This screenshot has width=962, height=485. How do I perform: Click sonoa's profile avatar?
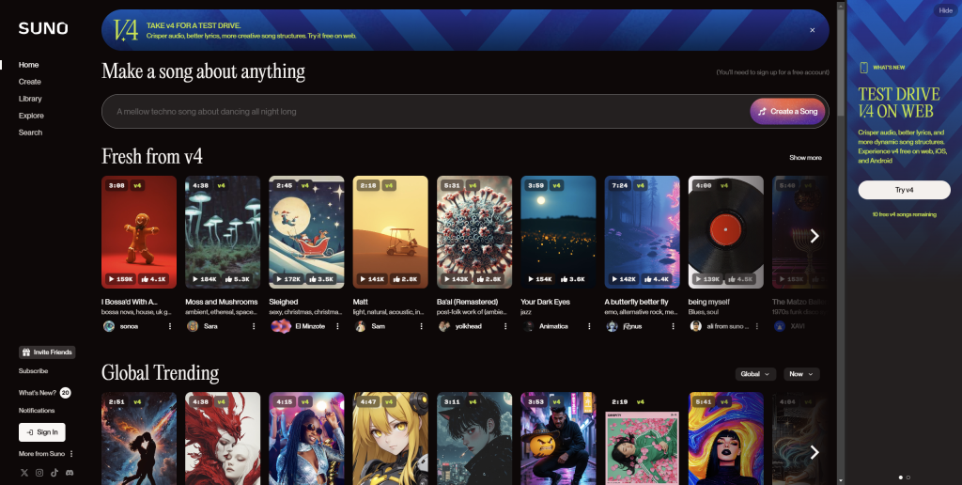click(109, 326)
